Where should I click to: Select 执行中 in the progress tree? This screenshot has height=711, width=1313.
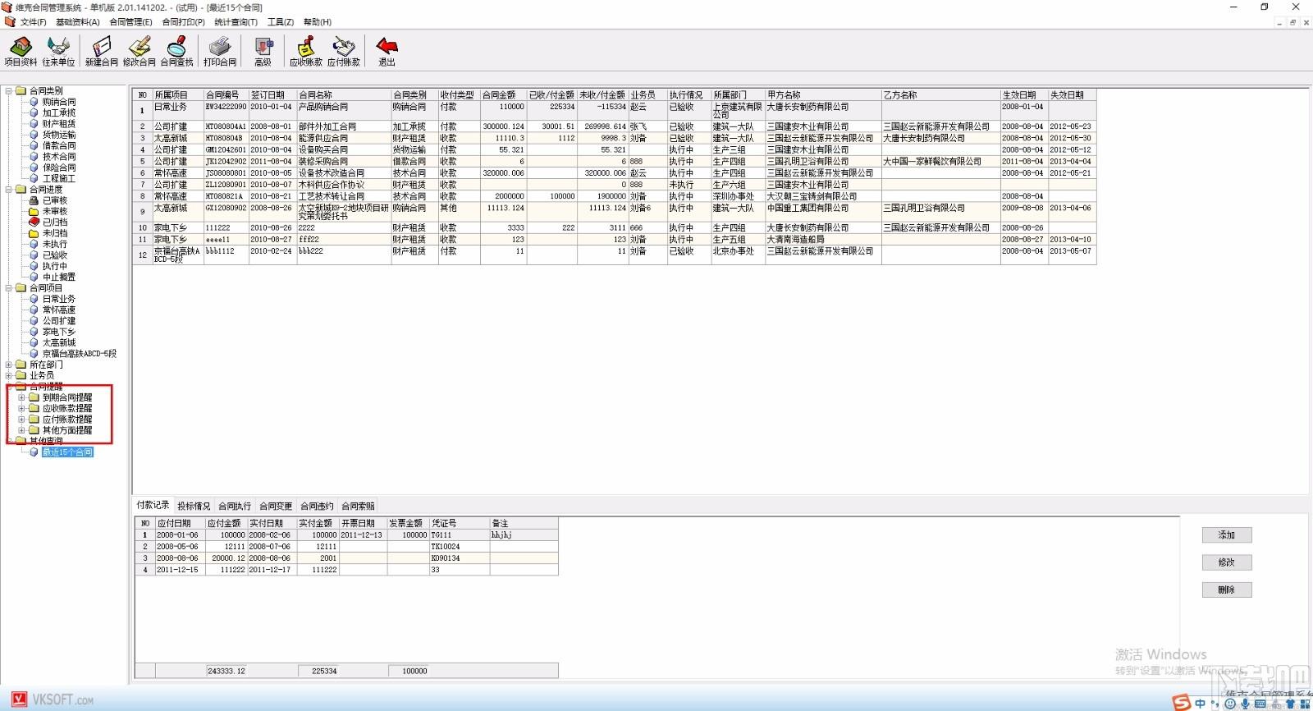[55, 266]
